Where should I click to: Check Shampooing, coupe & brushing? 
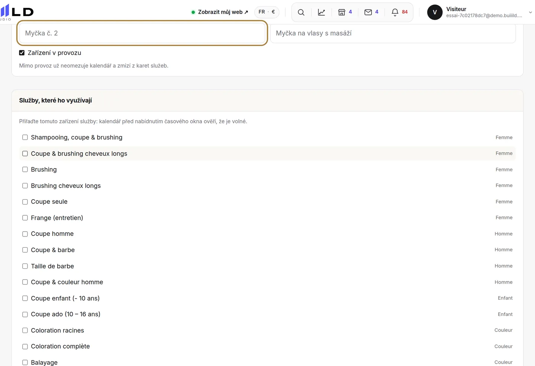(x=25, y=137)
